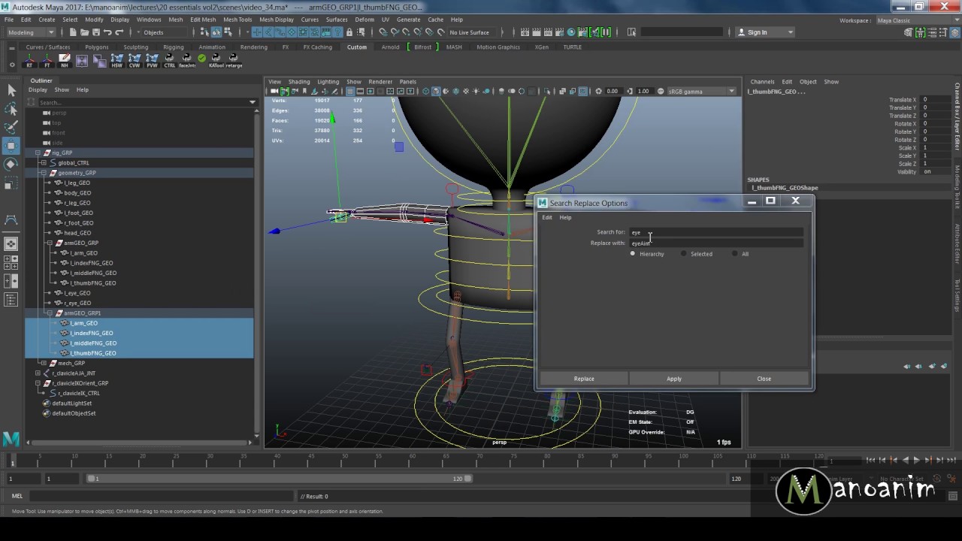Open the Mesh Tools menu
This screenshot has height=541, width=962.
click(x=237, y=20)
